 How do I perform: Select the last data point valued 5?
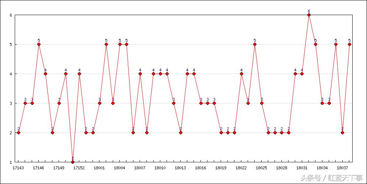pyautogui.click(x=349, y=44)
